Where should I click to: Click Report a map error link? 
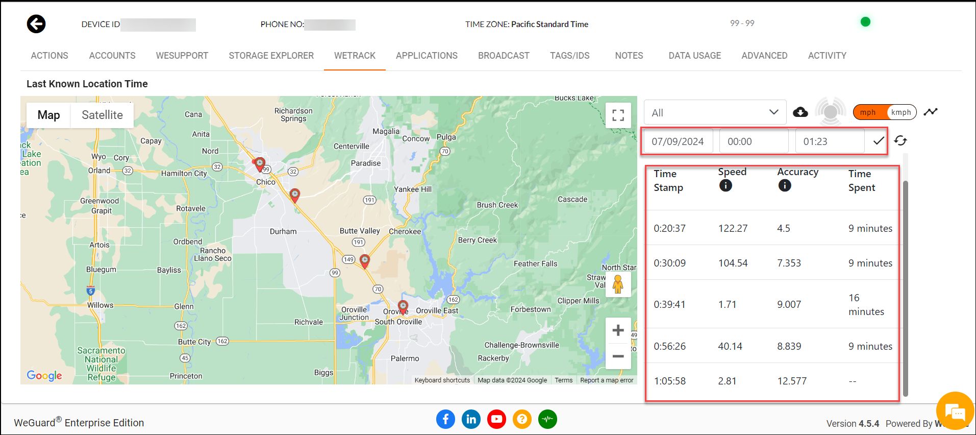click(x=607, y=380)
